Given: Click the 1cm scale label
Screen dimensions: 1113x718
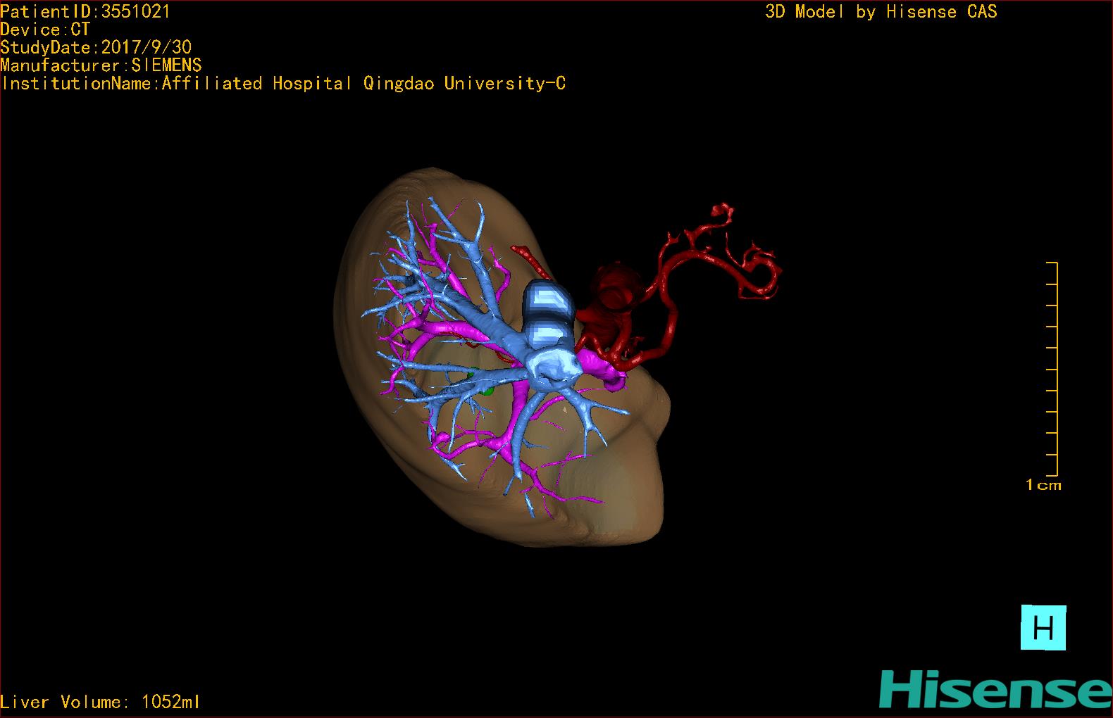Looking at the screenshot, I should (x=1043, y=485).
